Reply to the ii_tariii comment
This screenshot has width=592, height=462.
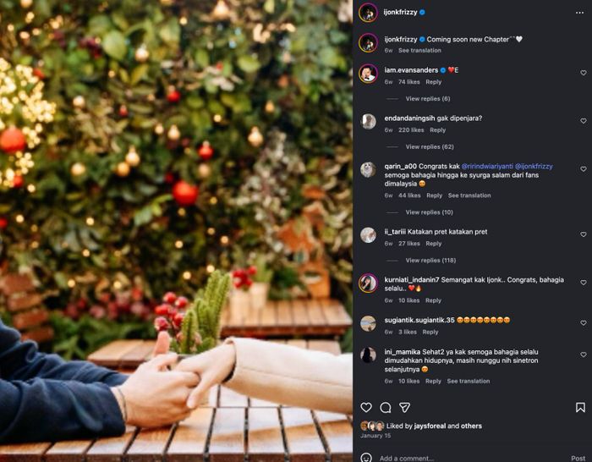click(434, 244)
